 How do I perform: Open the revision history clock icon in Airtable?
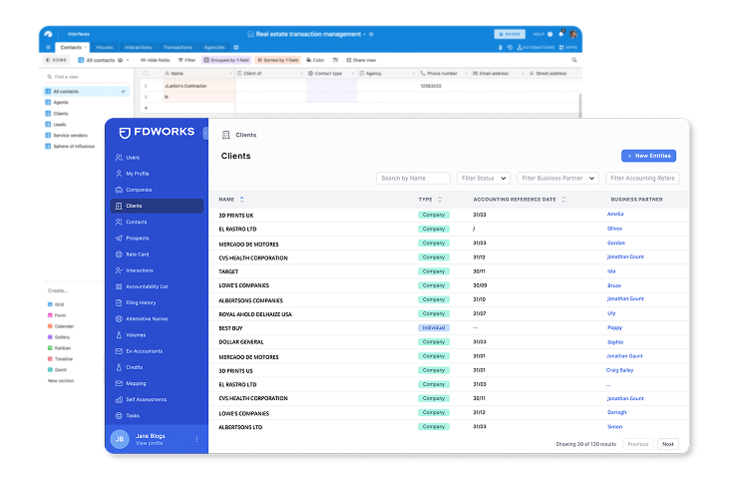510,47
